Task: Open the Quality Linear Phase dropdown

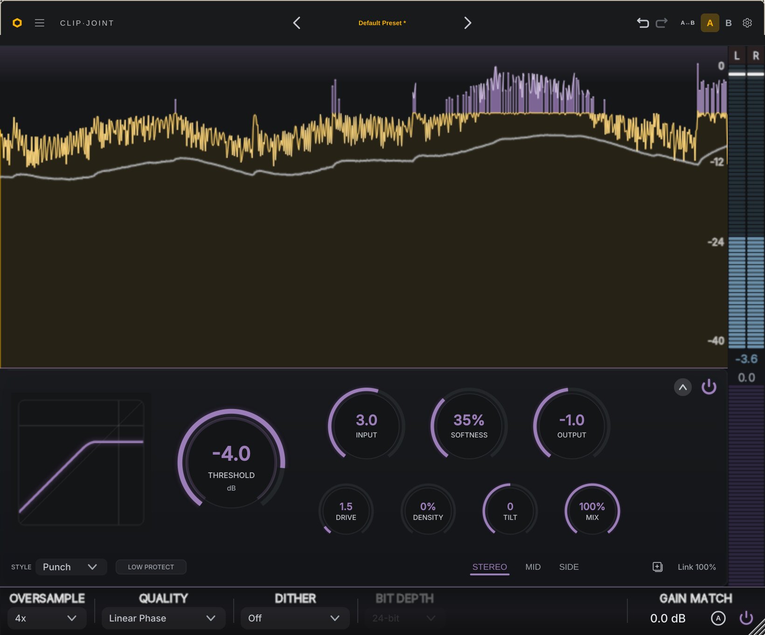Action: pos(163,618)
